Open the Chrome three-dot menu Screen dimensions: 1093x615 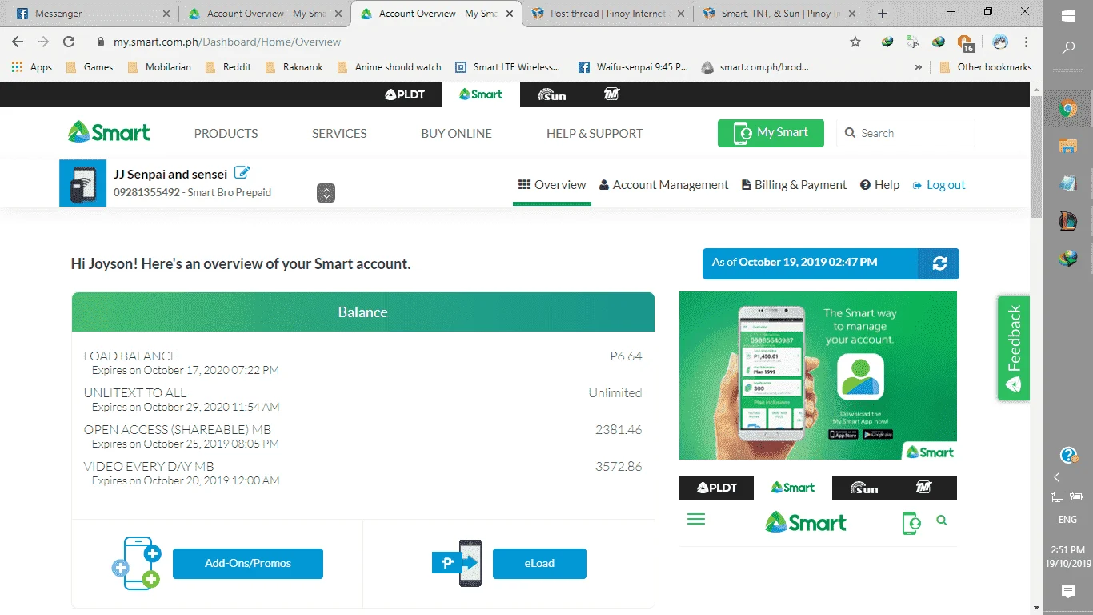(1027, 42)
